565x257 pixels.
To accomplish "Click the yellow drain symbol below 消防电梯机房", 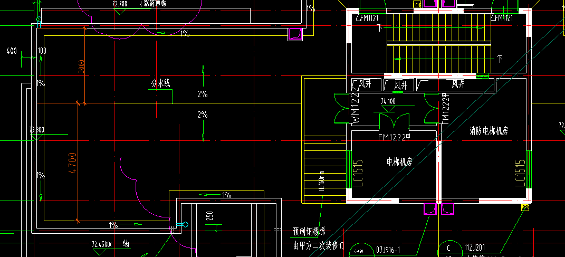I will coord(525,207).
